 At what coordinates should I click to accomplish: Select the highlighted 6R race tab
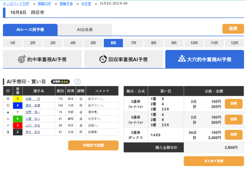tap(113, 43)
